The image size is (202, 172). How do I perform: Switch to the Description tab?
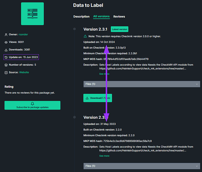coord(82,17)
